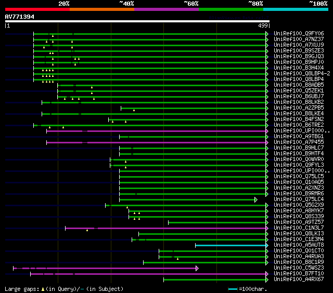Screen dimensions: 333x293
Task: Click the green ~80% identity color segment
Action: coord(231,9)
